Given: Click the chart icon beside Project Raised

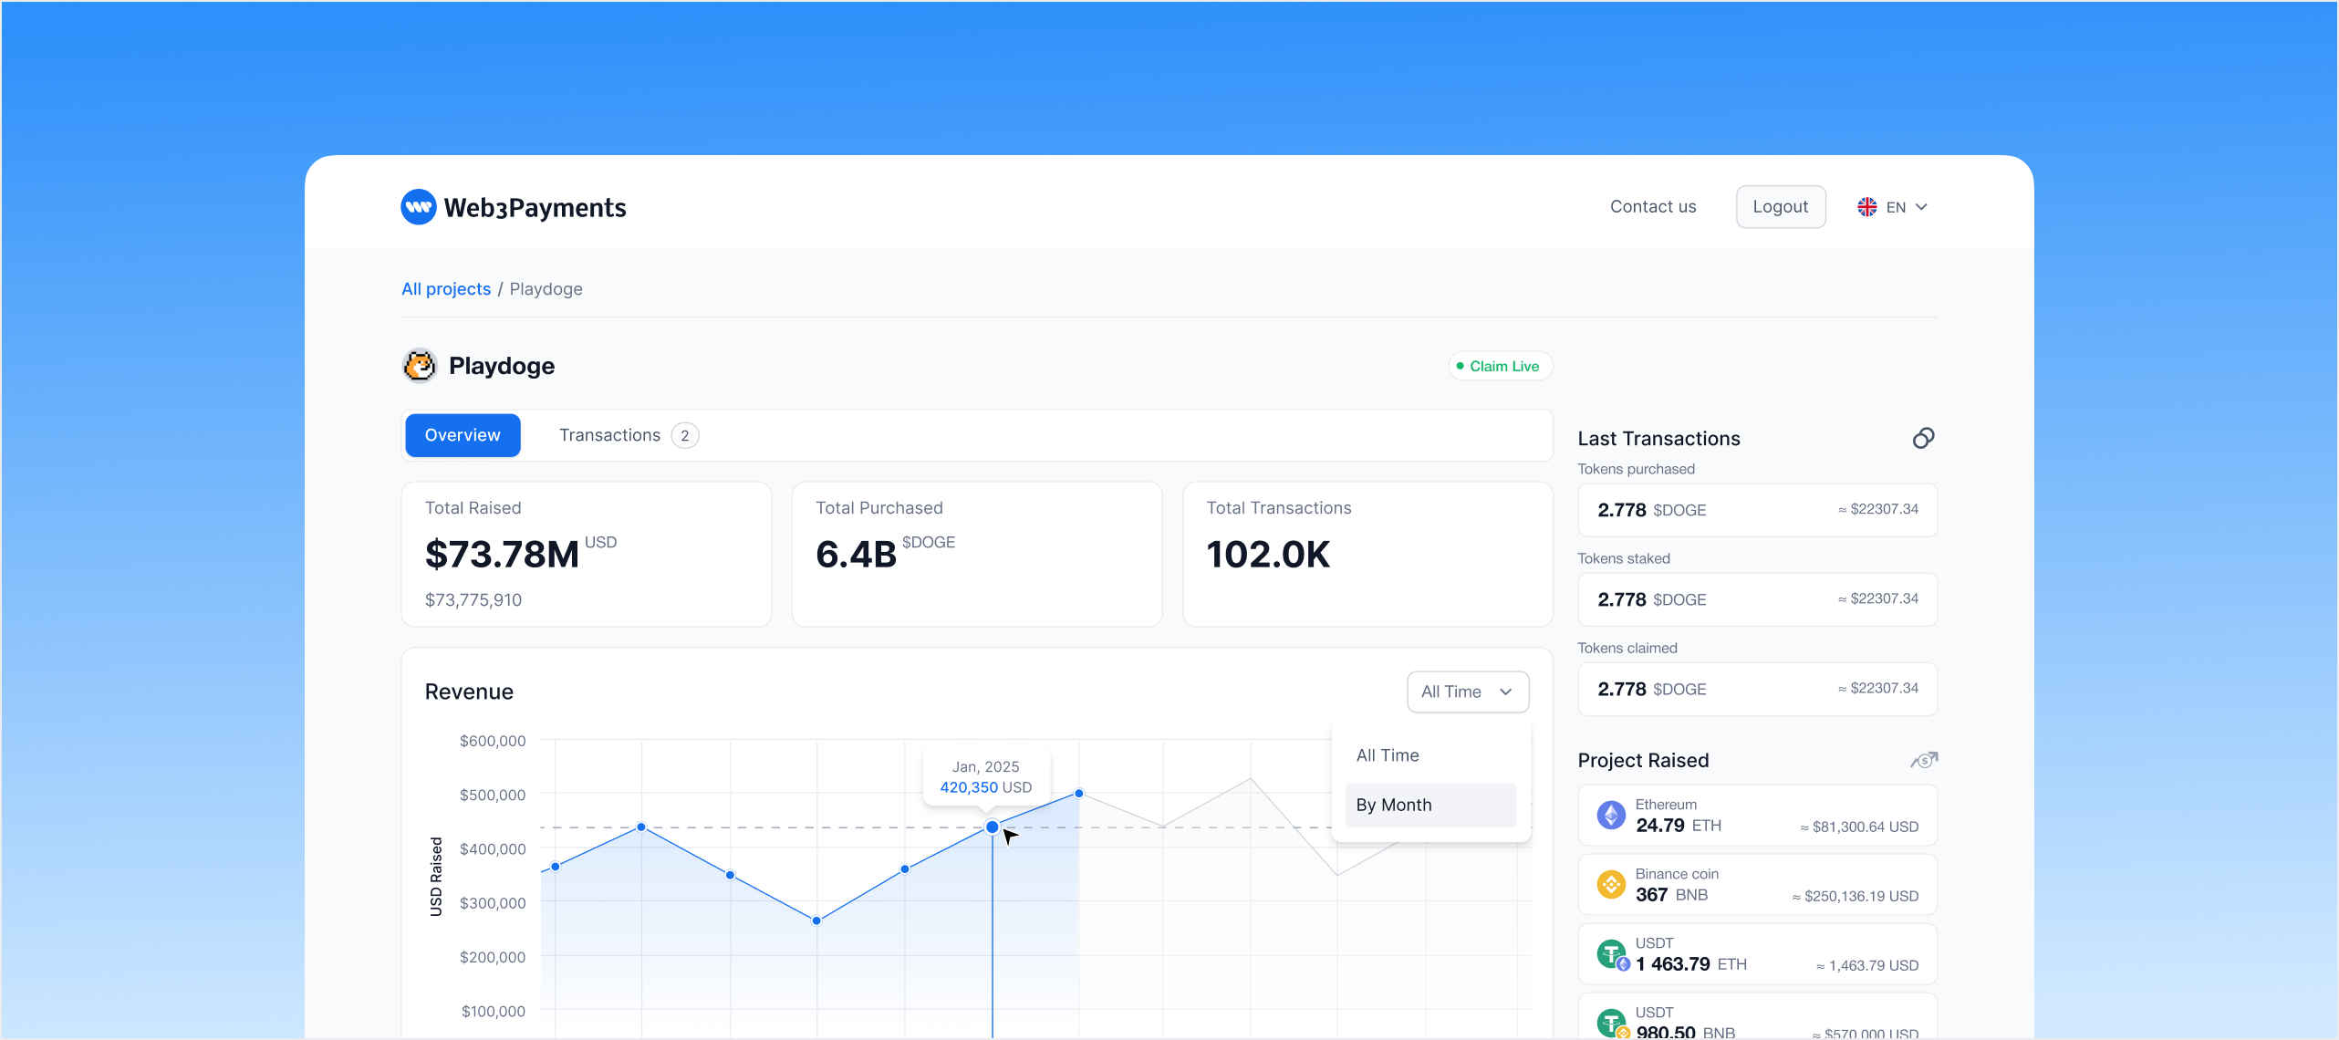Looking at the screenshot, I should 1924,760.
